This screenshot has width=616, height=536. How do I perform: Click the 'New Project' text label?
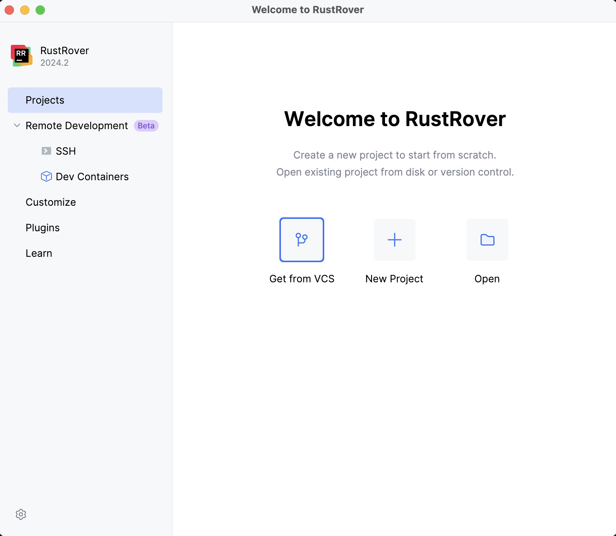[394, 279]
